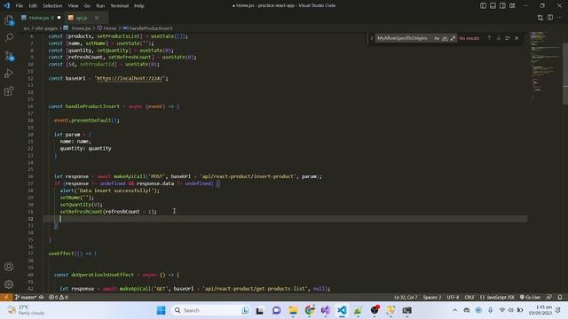The height and width of the screenshot is (319, 568).
Task: Click 'Go Live' in status bar
Action: click(530, 298)
